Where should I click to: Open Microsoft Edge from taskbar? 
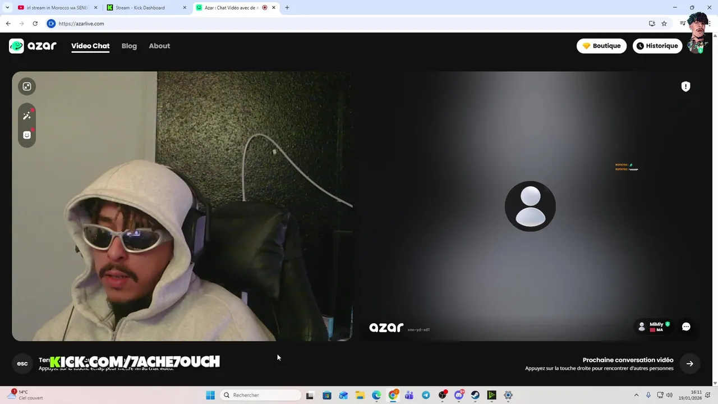tap(376, 395)
